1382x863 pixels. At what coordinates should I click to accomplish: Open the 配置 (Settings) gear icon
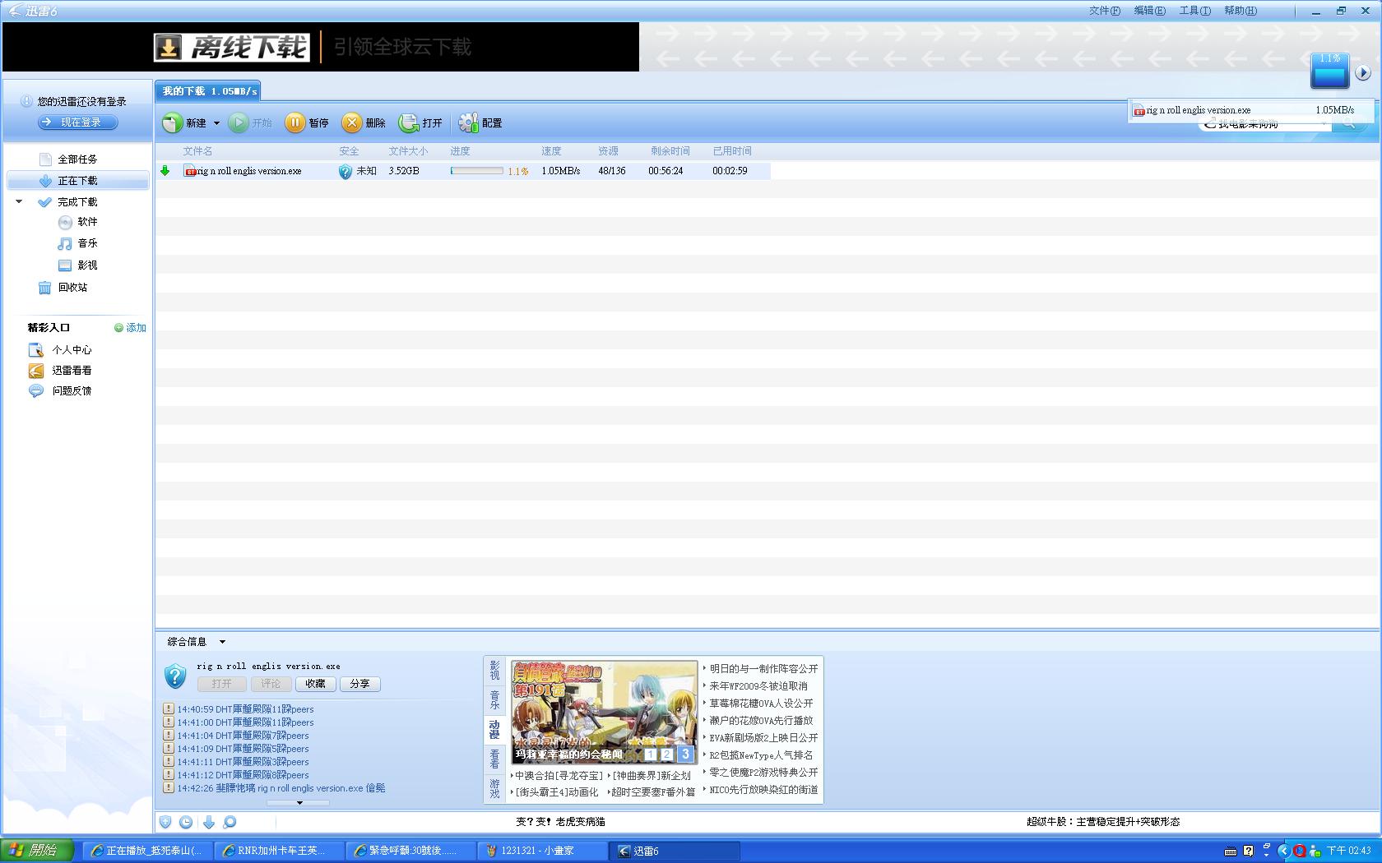point(468,123)
